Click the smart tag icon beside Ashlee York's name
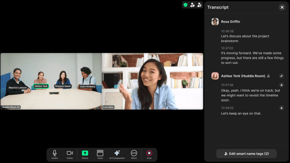Image resolution: width=290 pixels, height=163 pixels. 268,76
